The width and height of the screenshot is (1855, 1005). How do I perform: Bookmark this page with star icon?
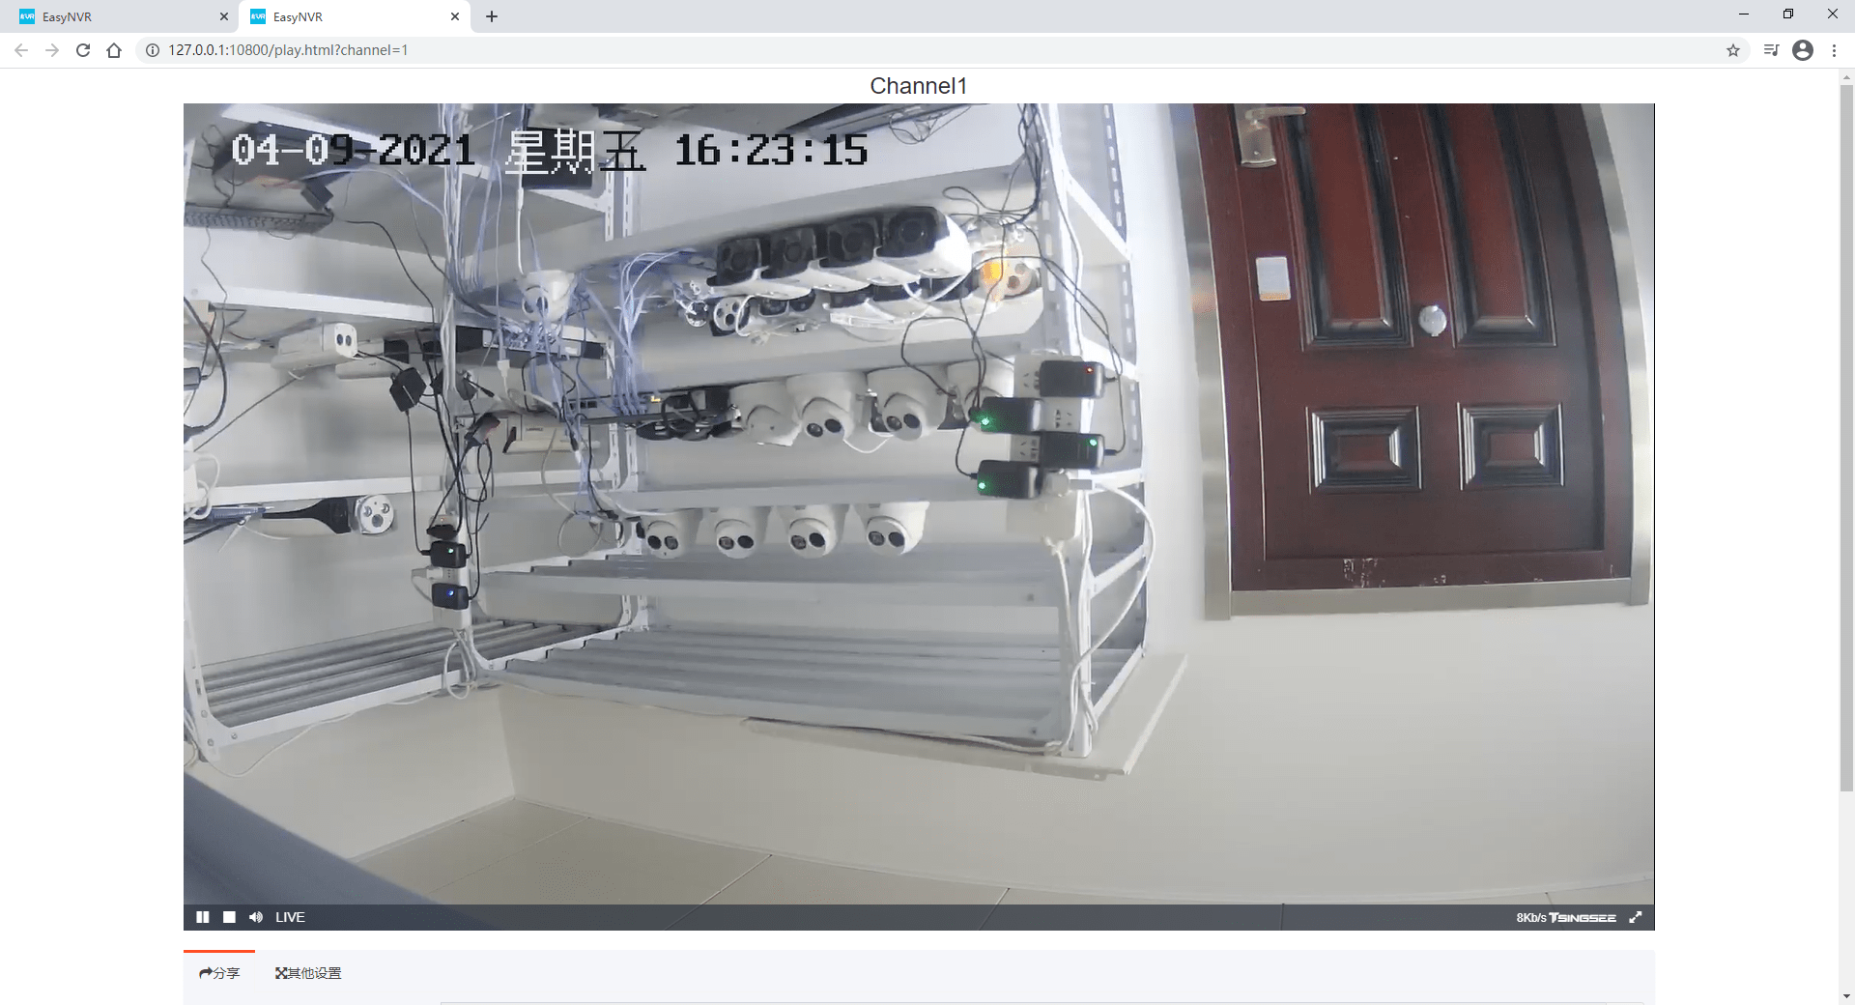pos(1733,50)
